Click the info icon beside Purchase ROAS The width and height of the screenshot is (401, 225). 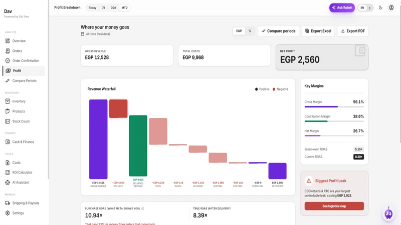[143, 208]
